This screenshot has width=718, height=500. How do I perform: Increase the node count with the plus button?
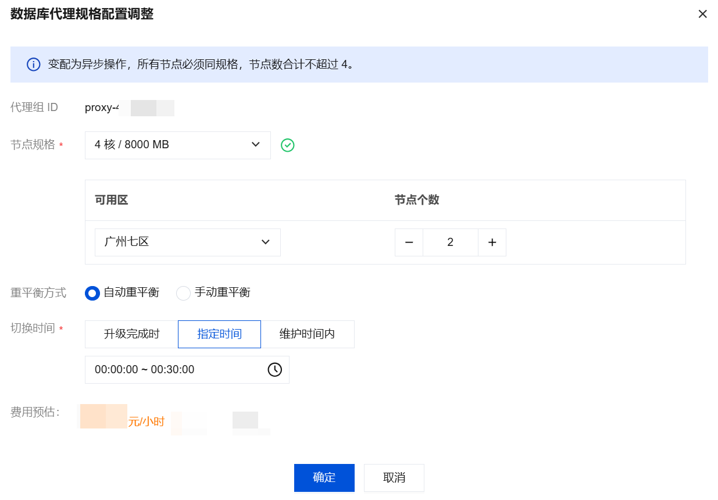[x=492, y=242]
